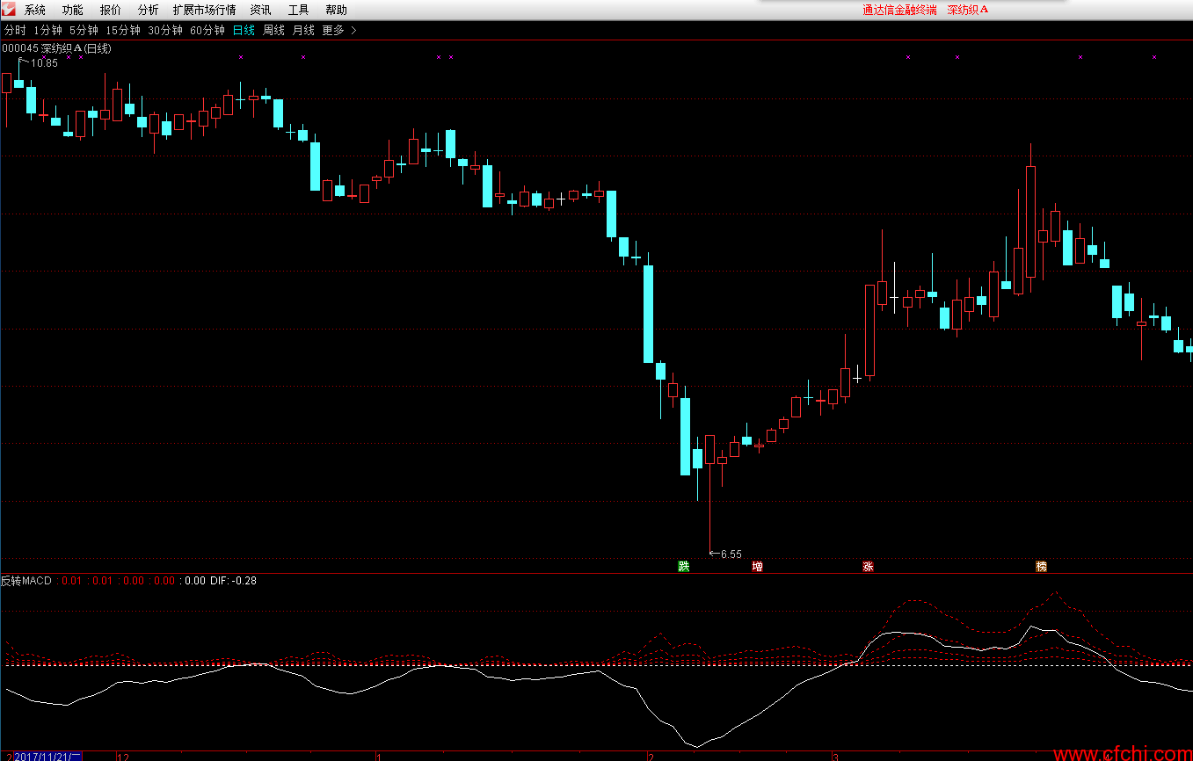
Task: Click the month 12 marker on time axis
Action: pyautogui.click(x=123, y=757)
